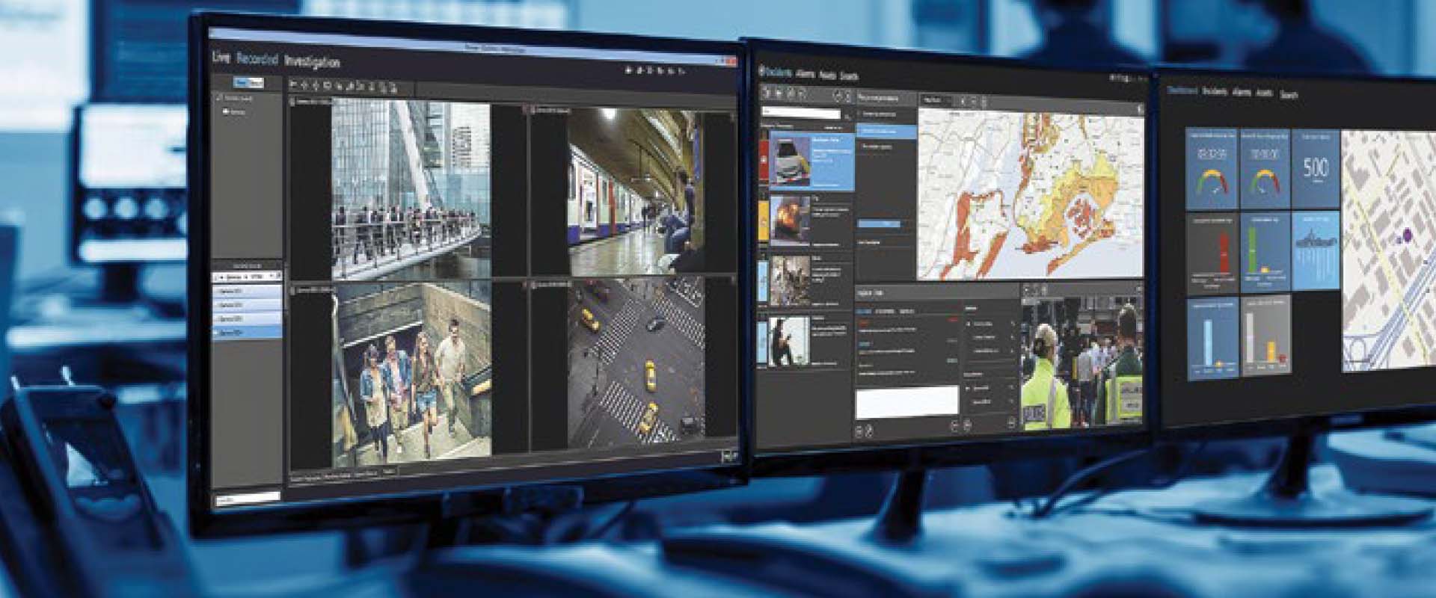Open Alarms tab on the middle monitor

[x=806, y=74]
